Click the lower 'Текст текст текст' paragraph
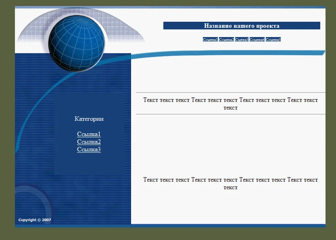 click(230, 184)
